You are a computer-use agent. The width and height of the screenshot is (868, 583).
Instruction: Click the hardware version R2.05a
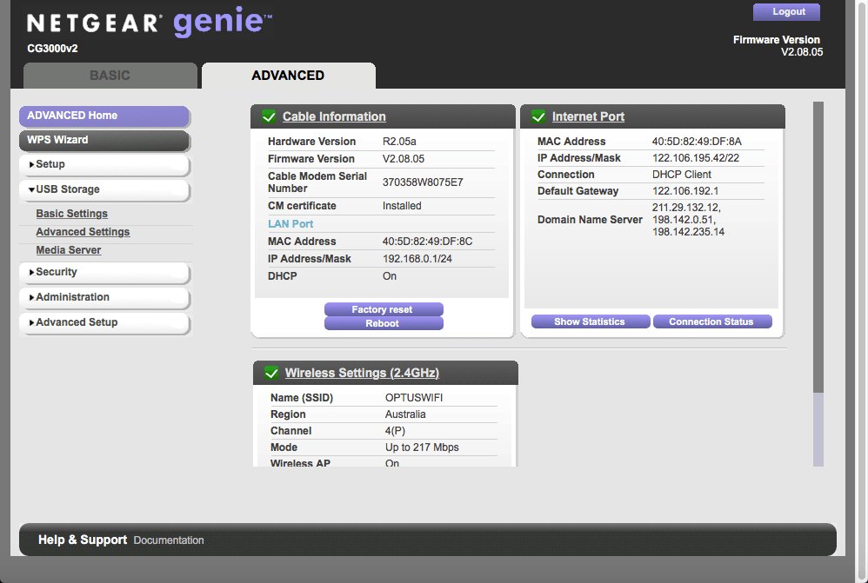point(399,142)
